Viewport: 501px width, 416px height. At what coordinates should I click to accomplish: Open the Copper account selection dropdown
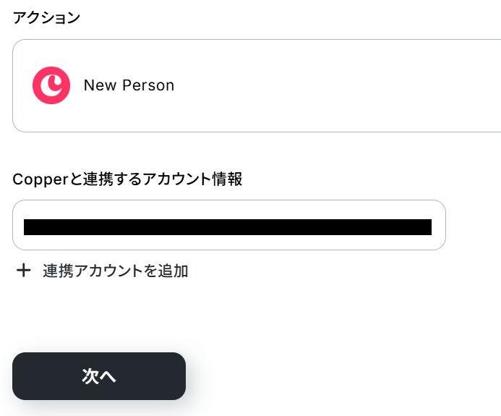[x=228, y=225]
